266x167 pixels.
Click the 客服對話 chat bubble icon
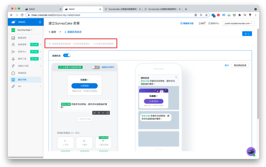[x=13, y=73]
